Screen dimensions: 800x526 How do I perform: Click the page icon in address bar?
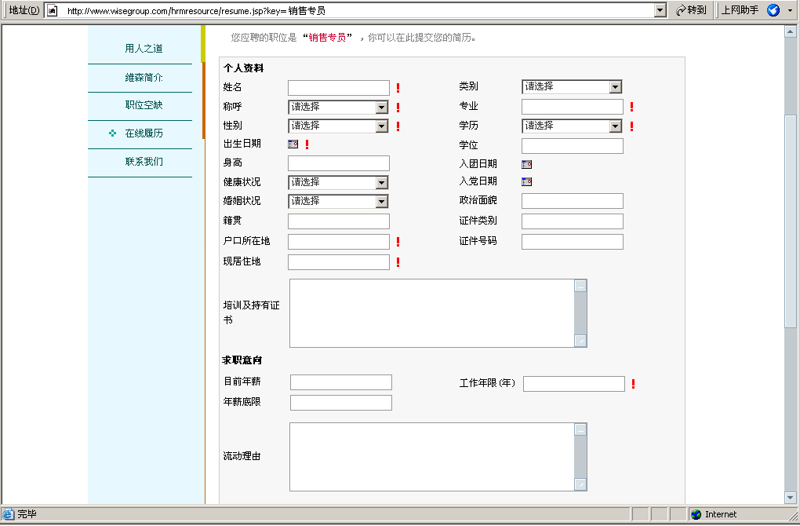point(52,10)
